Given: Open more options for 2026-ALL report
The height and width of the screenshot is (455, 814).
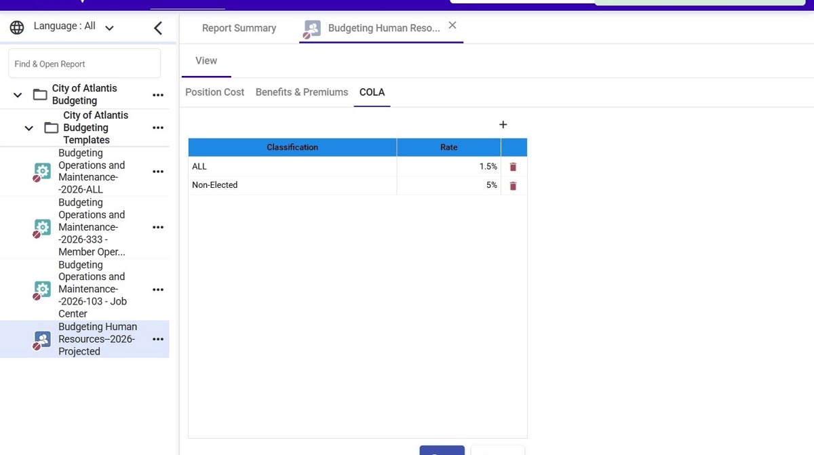Looking at the screenshot, I should [158, 172].
